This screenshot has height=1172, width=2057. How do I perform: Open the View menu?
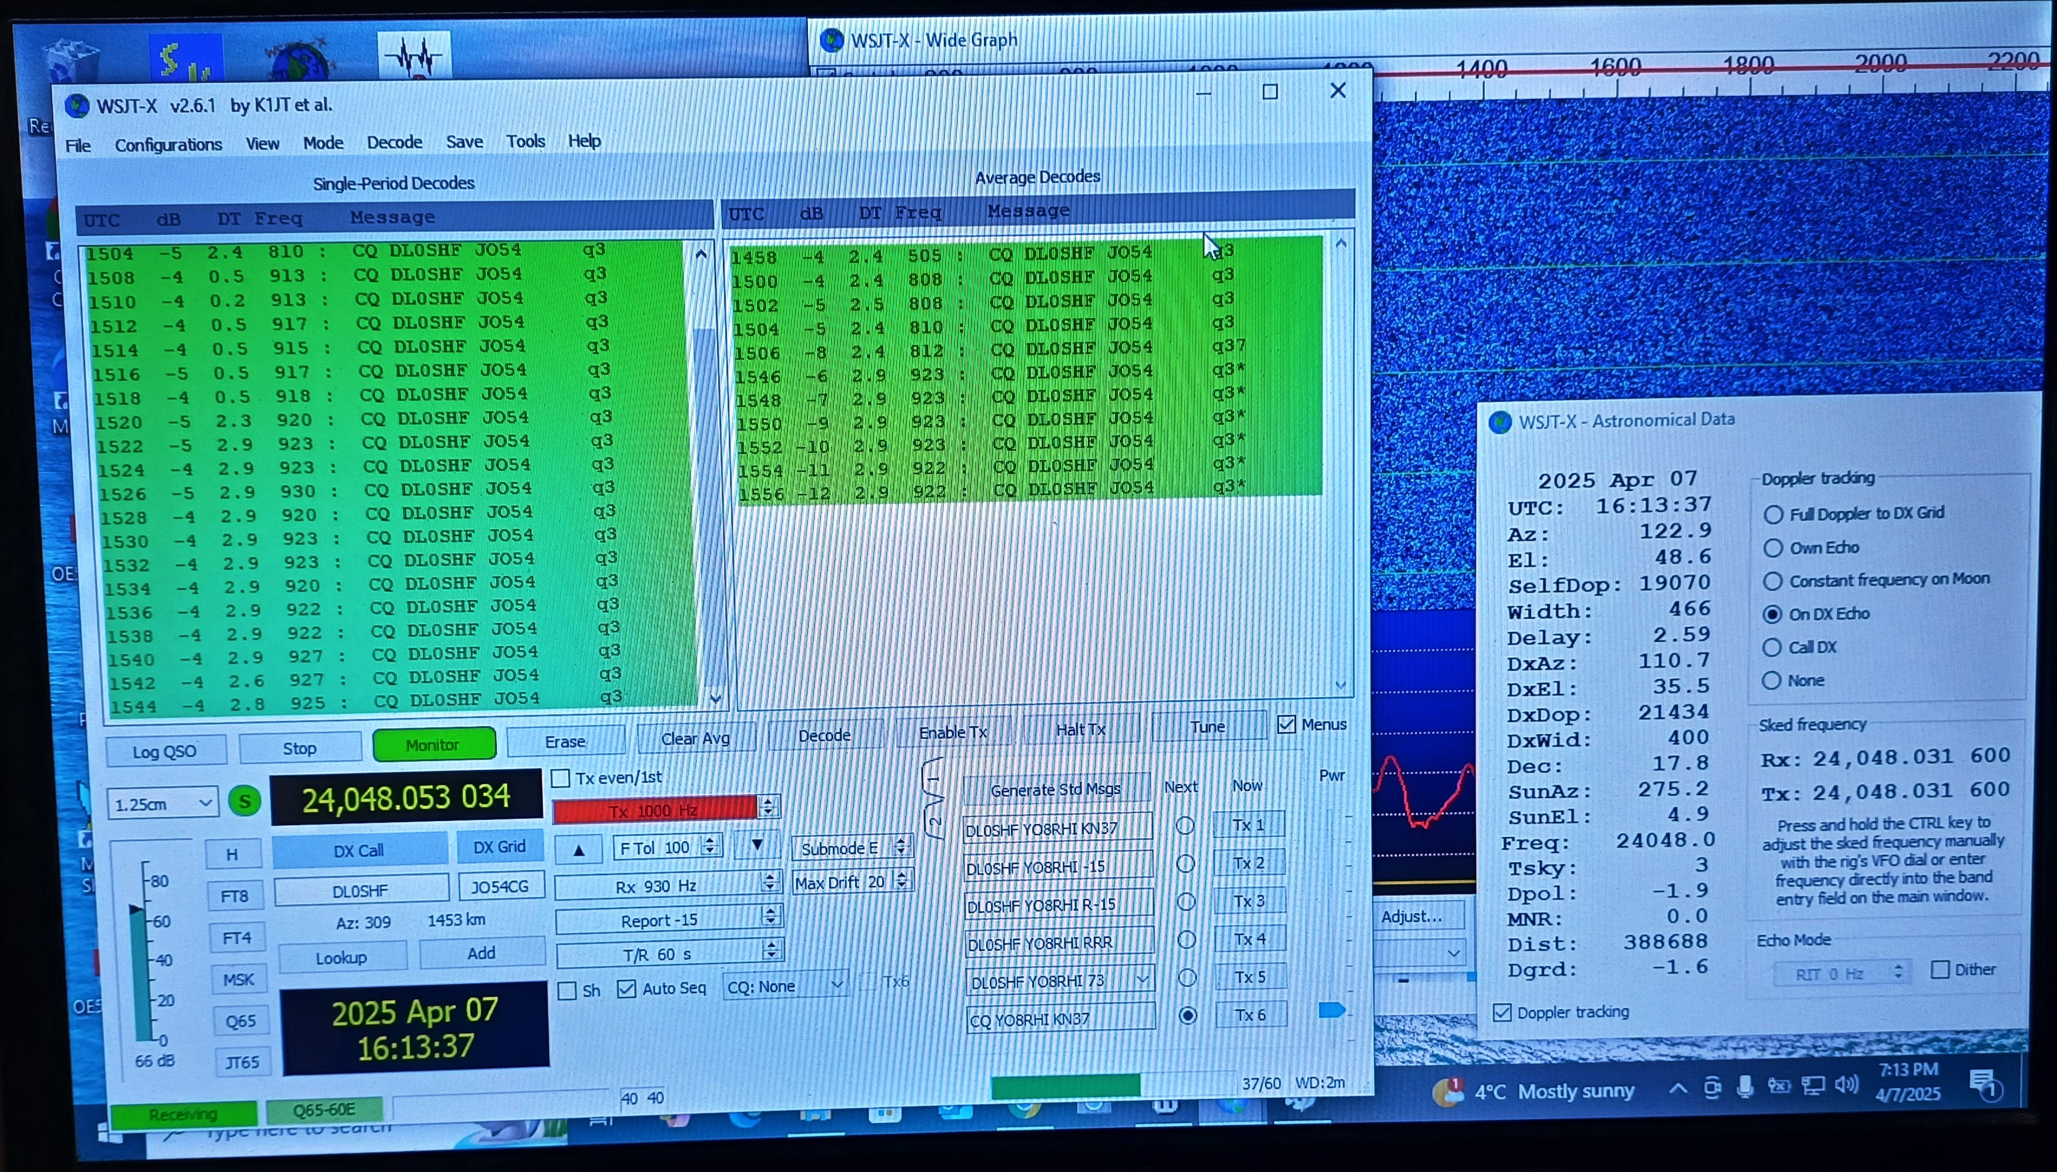pos(262,144)
